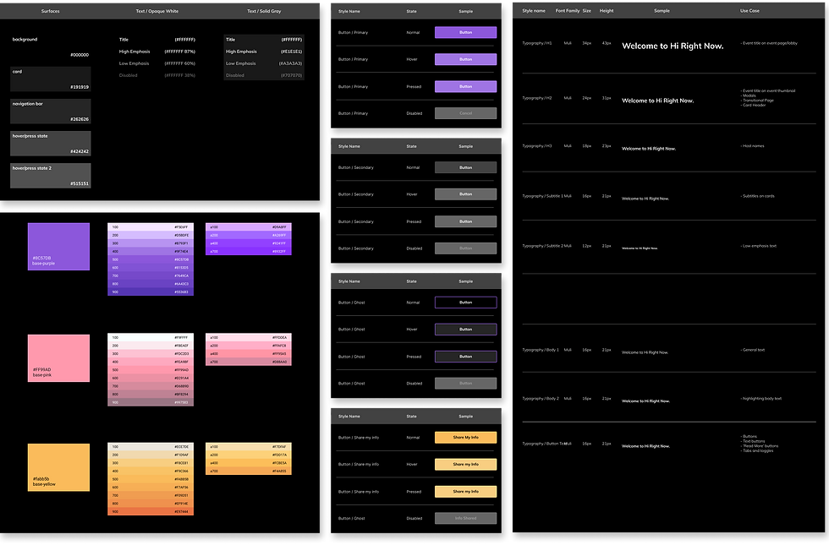Click the Subtitles on cards use case

(758, 196)
